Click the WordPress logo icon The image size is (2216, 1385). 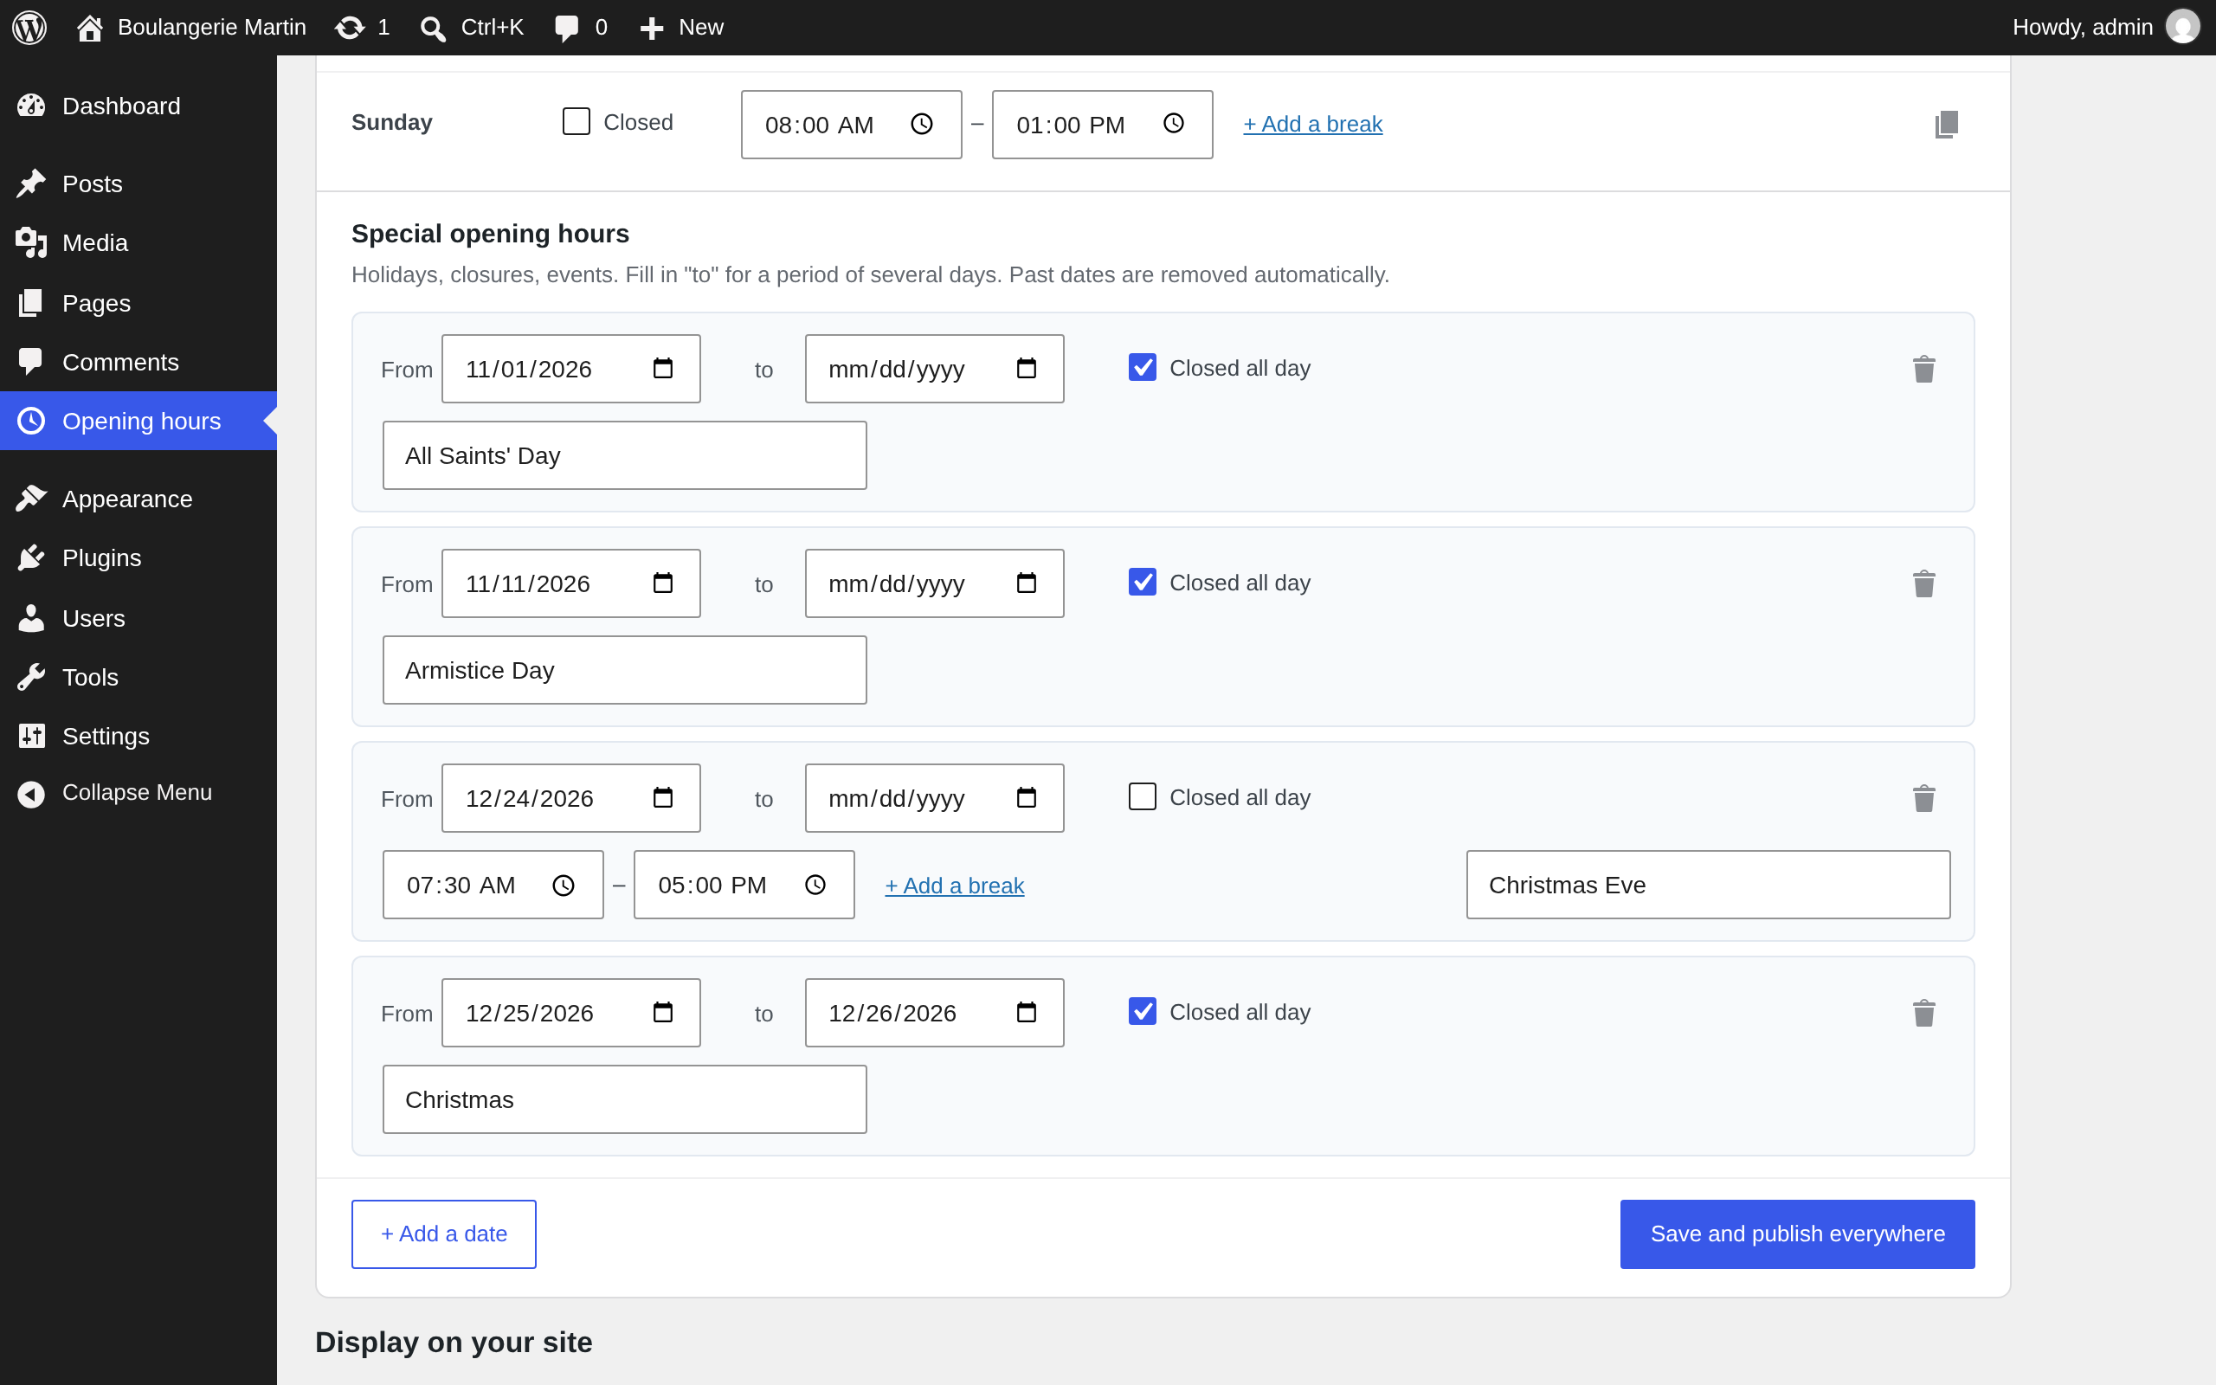pos(29,28)
